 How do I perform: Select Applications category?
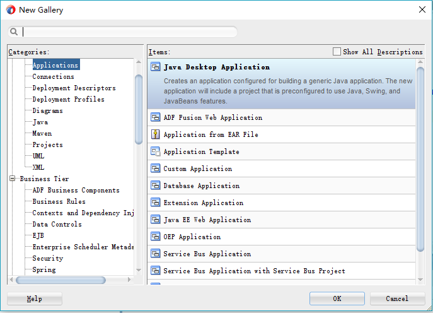(55, 65)
